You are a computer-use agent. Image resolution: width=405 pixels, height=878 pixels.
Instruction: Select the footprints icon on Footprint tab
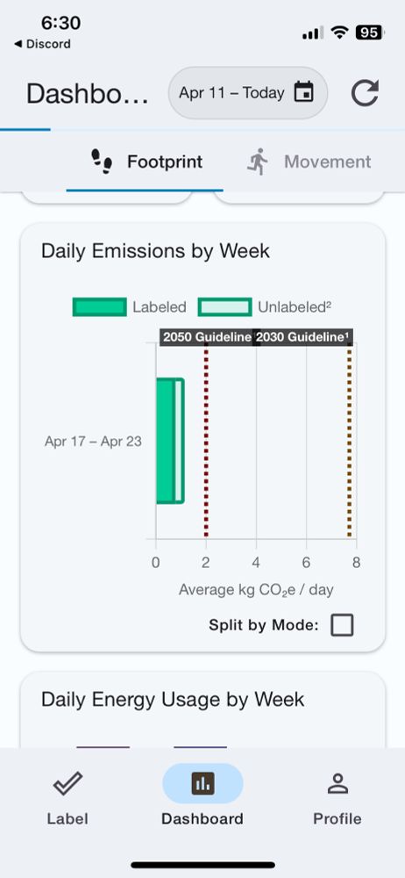pos(102,162)
